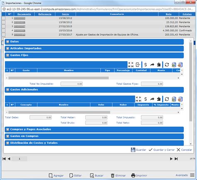Sort the list by the Neto column header

tap(168, 14)
